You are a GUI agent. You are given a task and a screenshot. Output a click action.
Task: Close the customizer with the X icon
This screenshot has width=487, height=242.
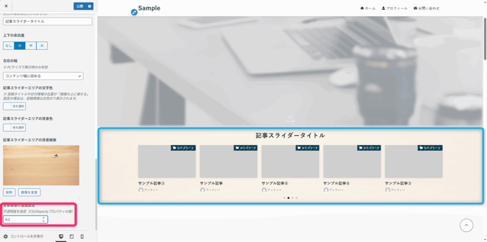(6, 6)
